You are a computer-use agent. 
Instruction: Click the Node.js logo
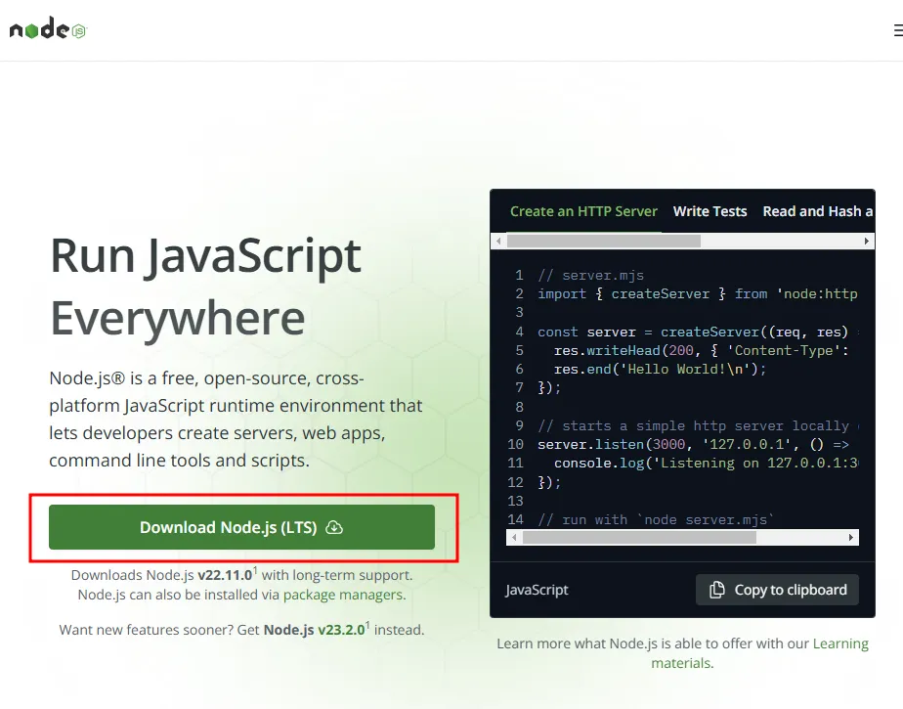coord(48,28)
